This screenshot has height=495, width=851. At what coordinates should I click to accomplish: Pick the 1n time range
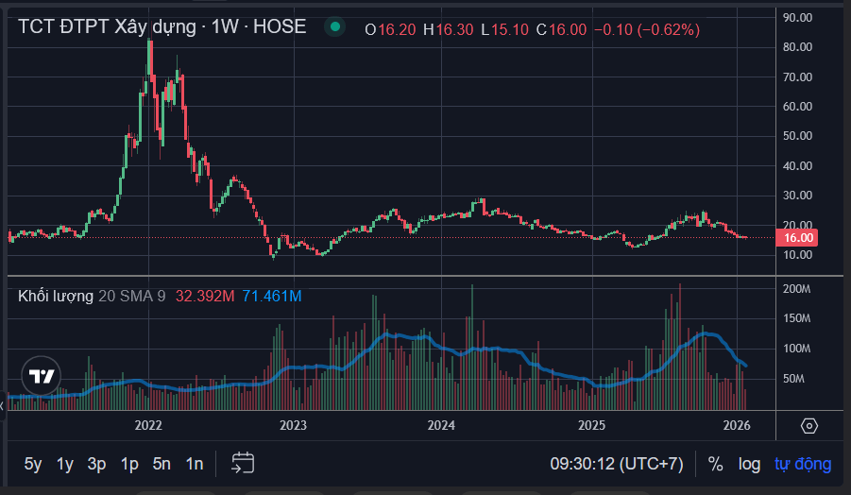194,464
